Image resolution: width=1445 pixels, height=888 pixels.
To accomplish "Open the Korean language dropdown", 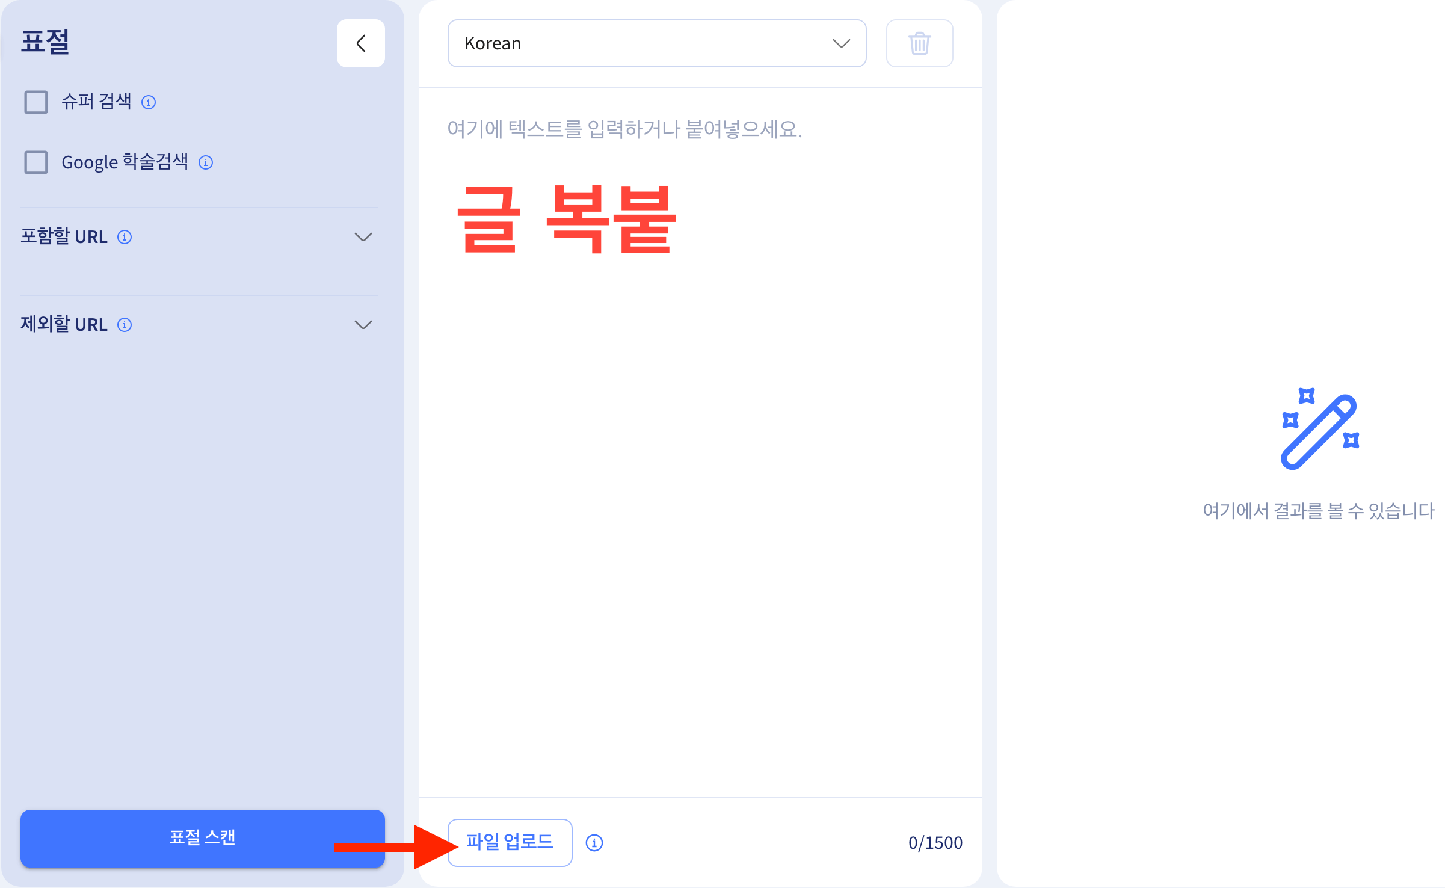I will 657,43.
